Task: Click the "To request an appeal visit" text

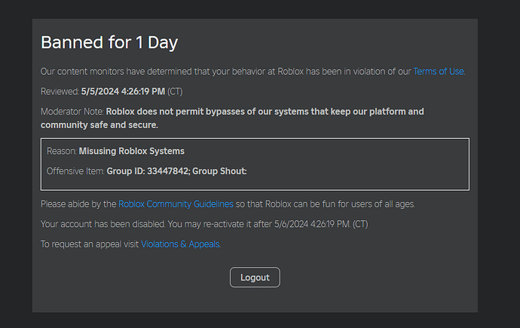Action: (90, 244)
